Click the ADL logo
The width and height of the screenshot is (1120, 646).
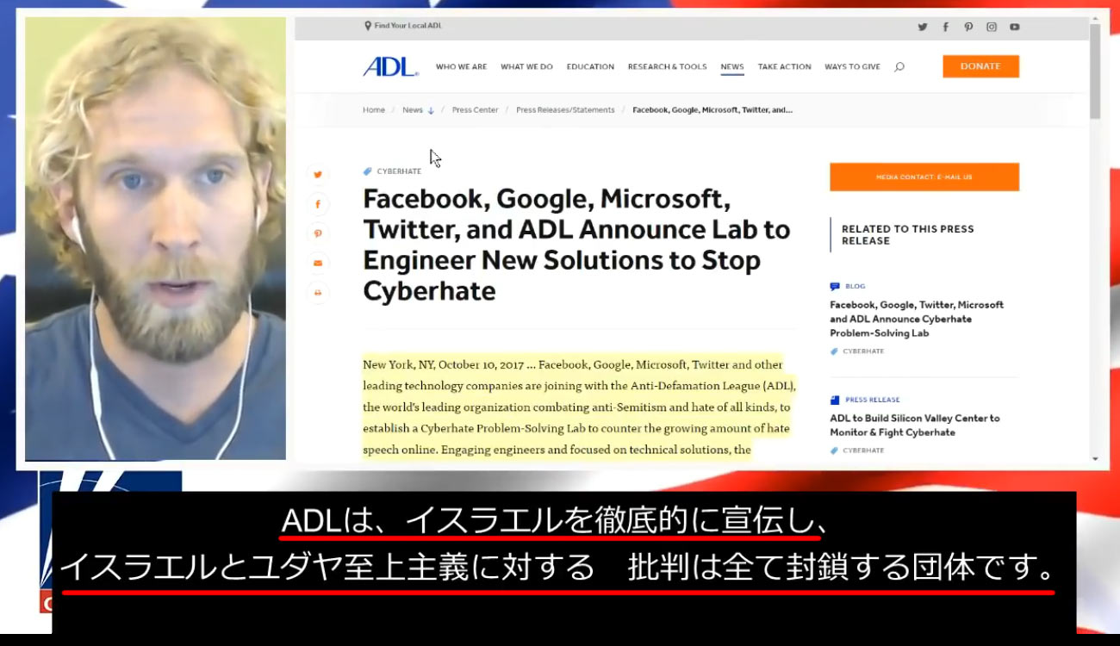(x=391, y=66)
